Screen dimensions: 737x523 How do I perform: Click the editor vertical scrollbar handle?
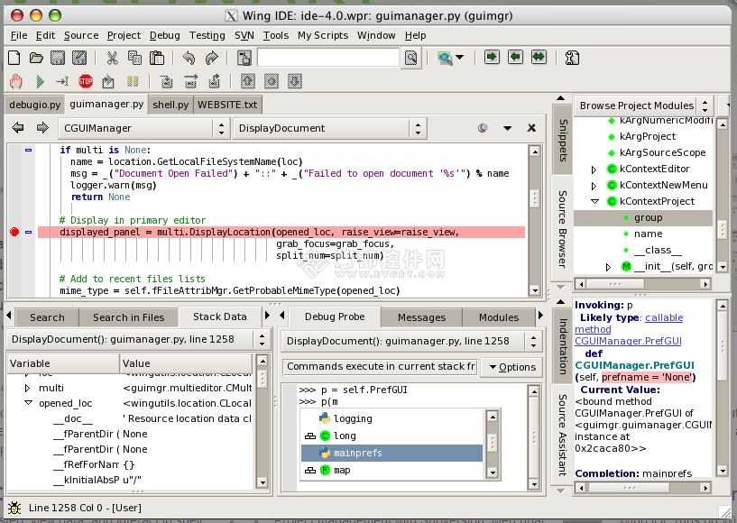click(x=534, y=198)
